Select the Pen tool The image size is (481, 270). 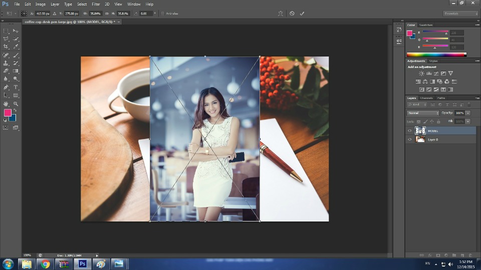[6, 87]
